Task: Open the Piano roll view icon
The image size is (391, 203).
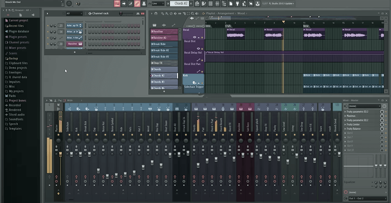Action: (x=204, y=4)
